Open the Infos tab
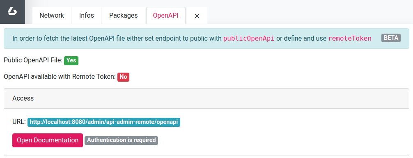The width and height of the screenshot is (413, 158). [86, 16]
